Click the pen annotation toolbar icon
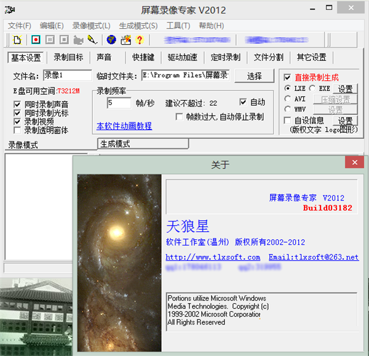Screen dimensions: 369x356 tap(92, 40)
